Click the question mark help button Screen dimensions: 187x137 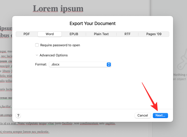pos(18,115)
